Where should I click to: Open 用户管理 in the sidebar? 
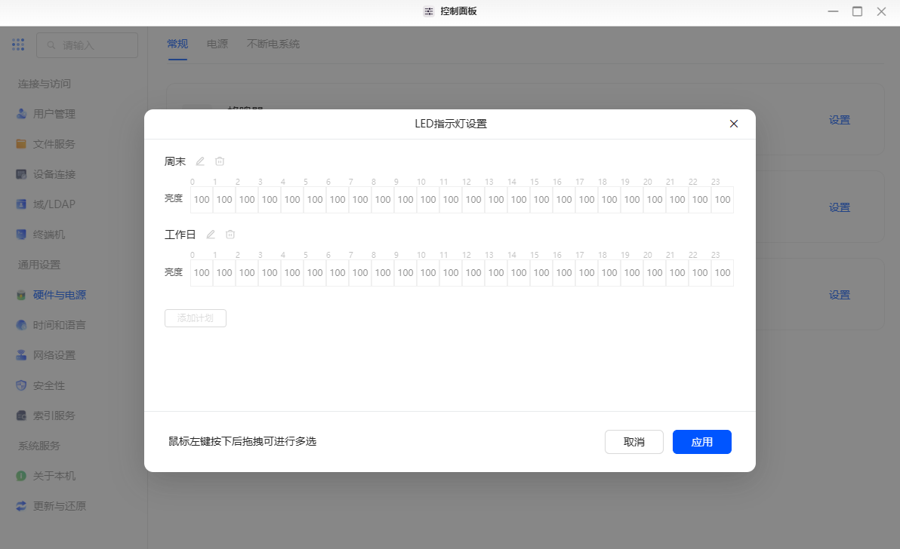(x=54, y=113)
